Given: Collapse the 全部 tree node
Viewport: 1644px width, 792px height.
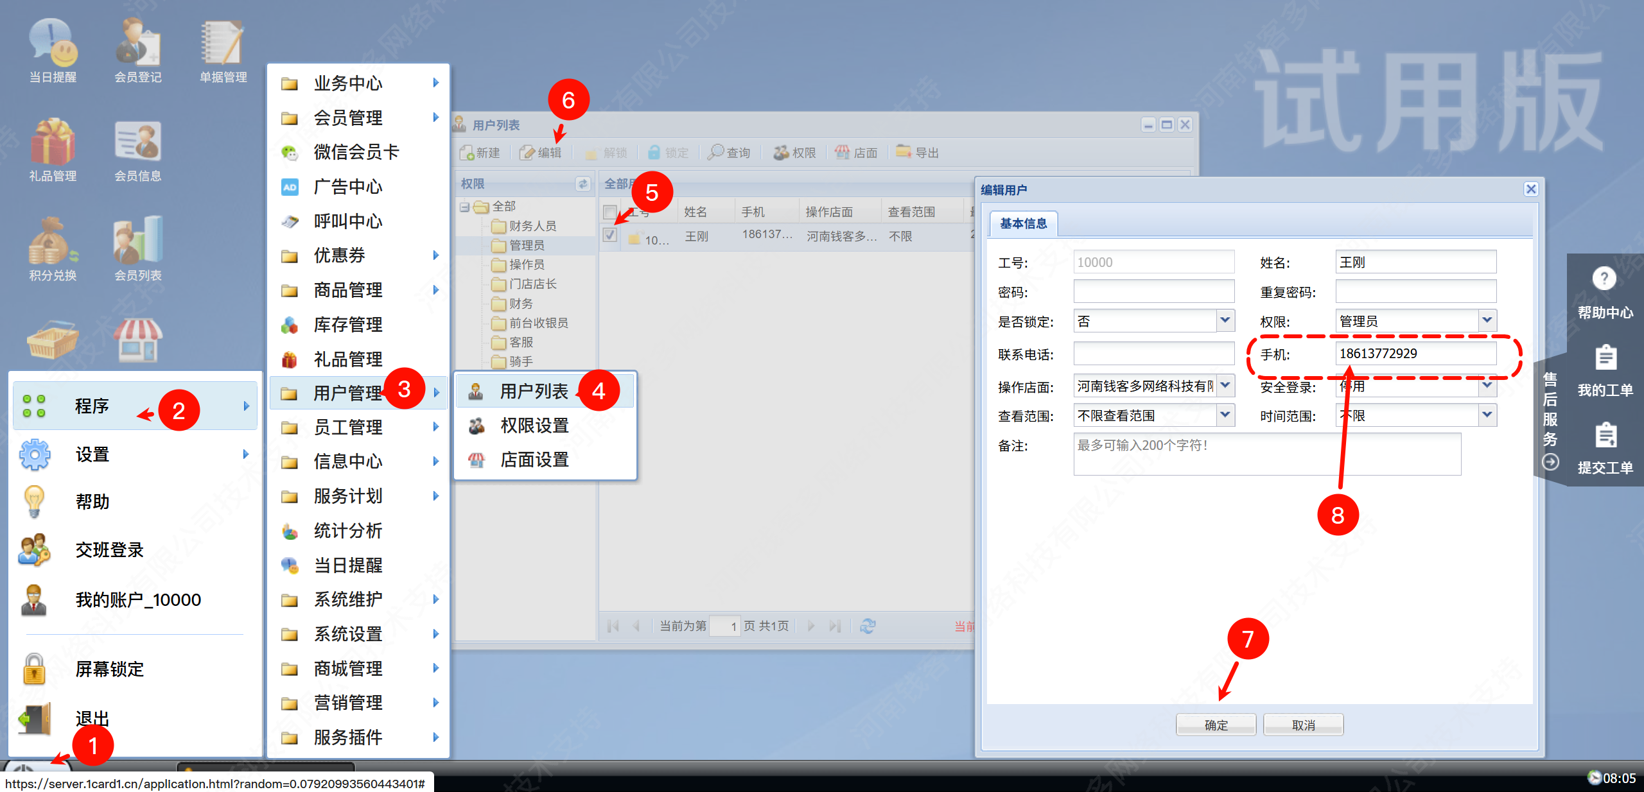Looking at the screenshot, I should [464, 207].
